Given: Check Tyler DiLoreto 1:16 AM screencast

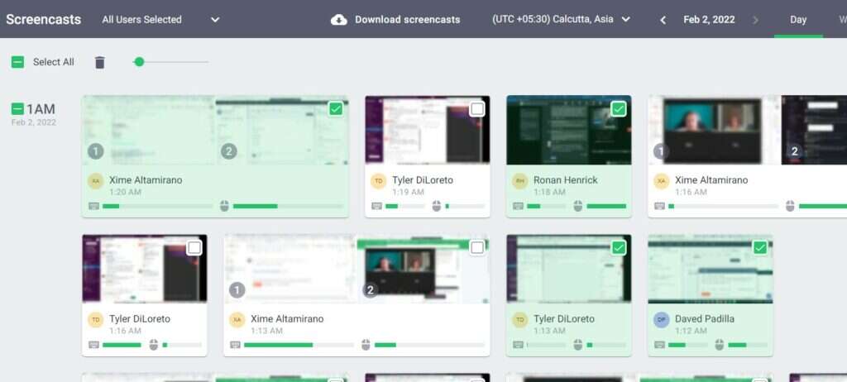Looking at the screenshot, I should pos(194,248).
